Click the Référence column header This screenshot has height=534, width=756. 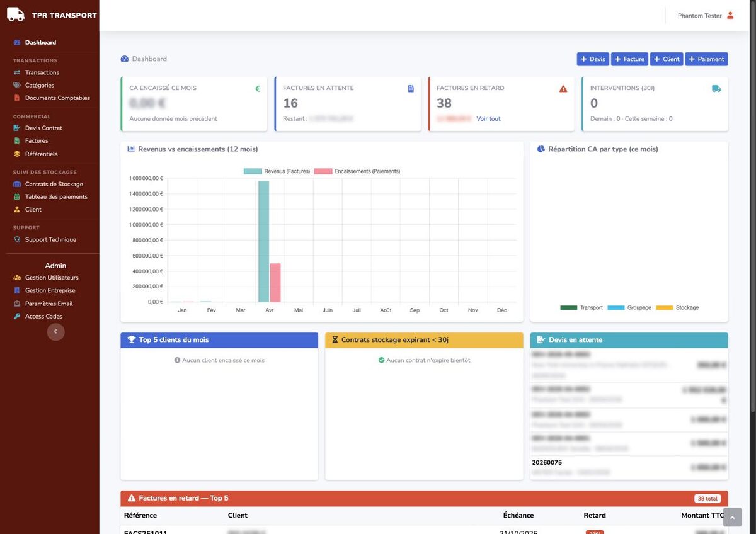140,515
